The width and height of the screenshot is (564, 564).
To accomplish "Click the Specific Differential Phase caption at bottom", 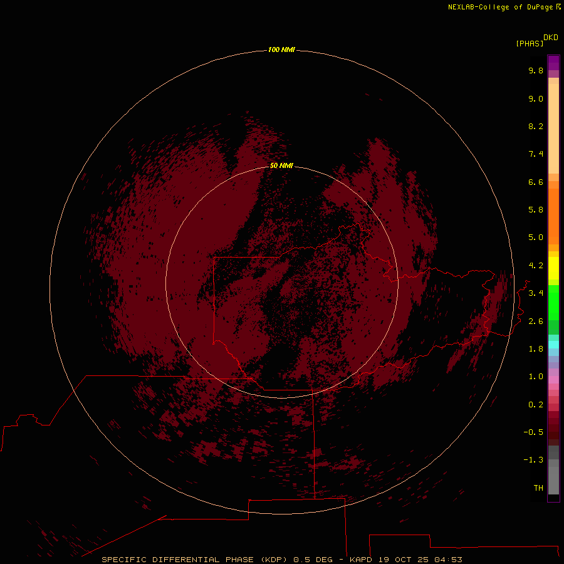I will [282, 560].
